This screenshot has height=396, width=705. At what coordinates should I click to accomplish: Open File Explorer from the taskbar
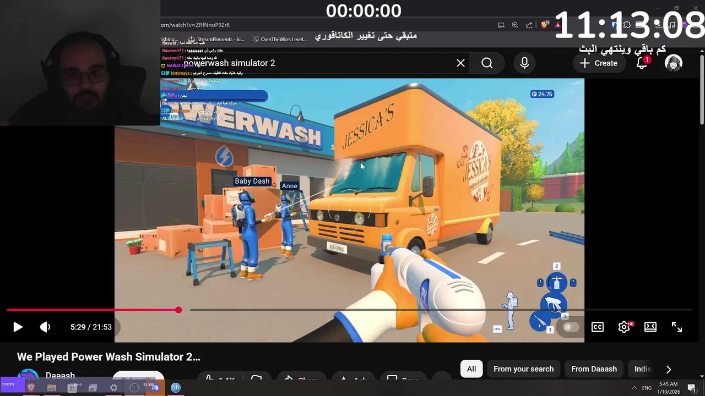(x=52, y=388)
